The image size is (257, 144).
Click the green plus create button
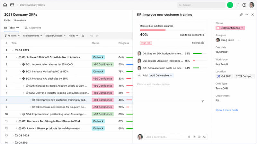pos(230,5)
